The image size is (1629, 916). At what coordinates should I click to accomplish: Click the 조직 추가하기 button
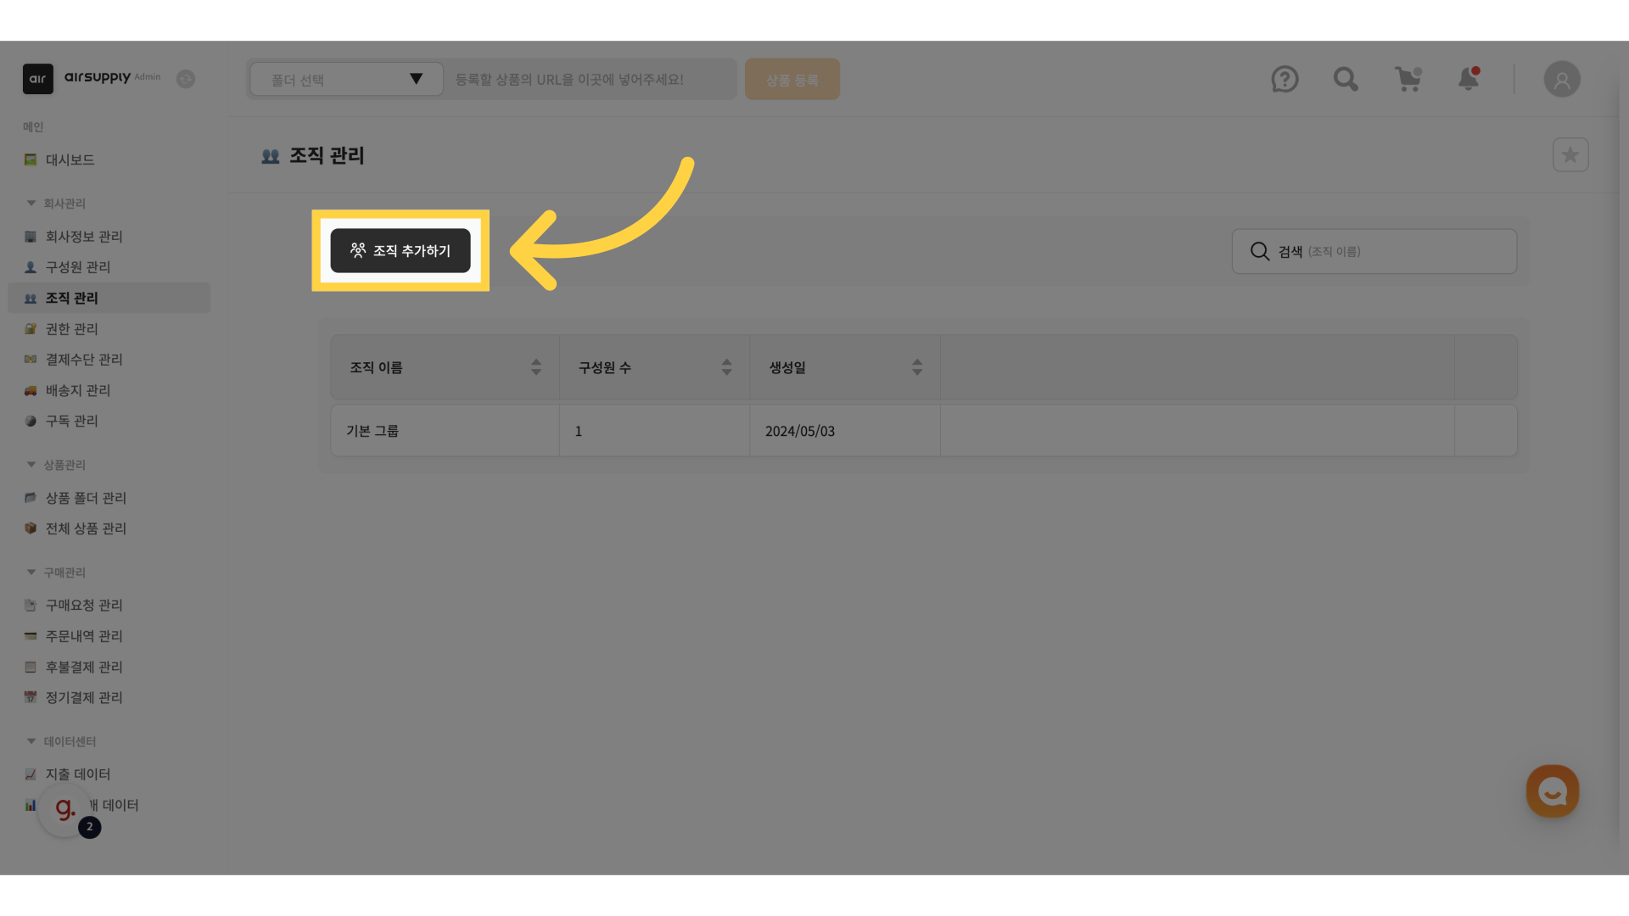tap(400, 251)
